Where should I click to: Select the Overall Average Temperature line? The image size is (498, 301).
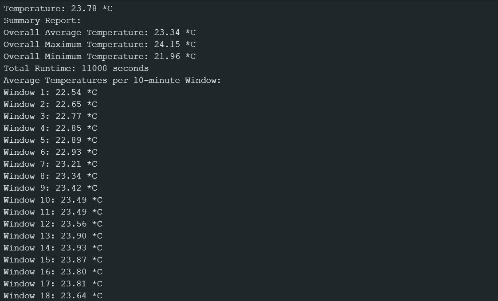coord(99,32)
